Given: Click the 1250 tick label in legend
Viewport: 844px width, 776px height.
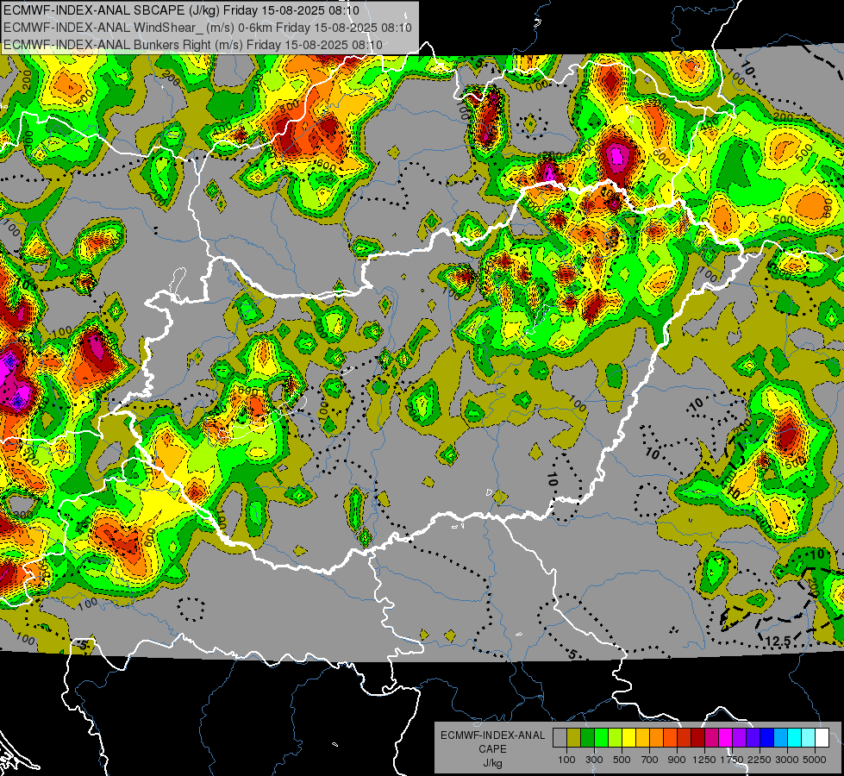Looking at the screenshot, I should point(704,760).
